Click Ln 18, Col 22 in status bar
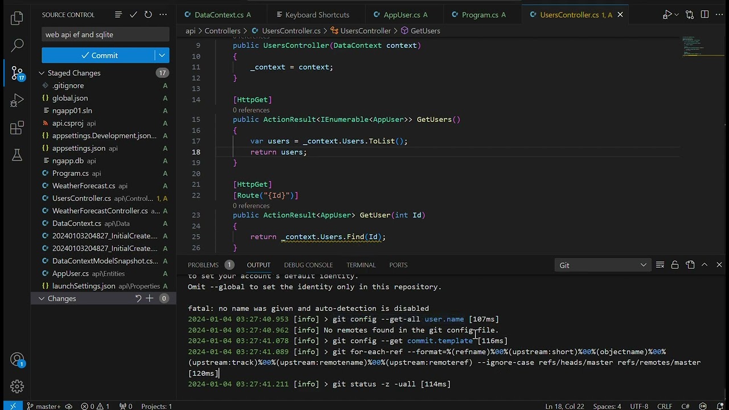 click(x=564, y=406)
